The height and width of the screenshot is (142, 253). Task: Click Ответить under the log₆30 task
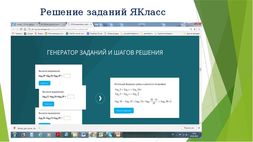pyautogui.click(x=45, y=83)
